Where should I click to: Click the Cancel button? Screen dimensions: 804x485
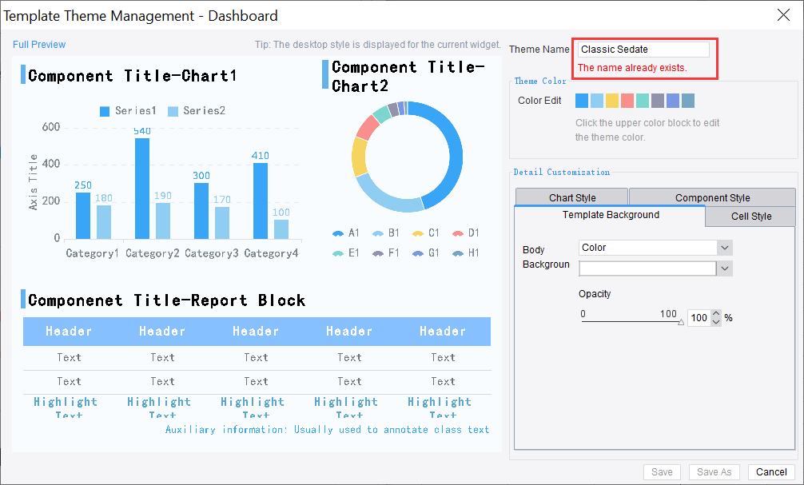(x=771, y=472)
